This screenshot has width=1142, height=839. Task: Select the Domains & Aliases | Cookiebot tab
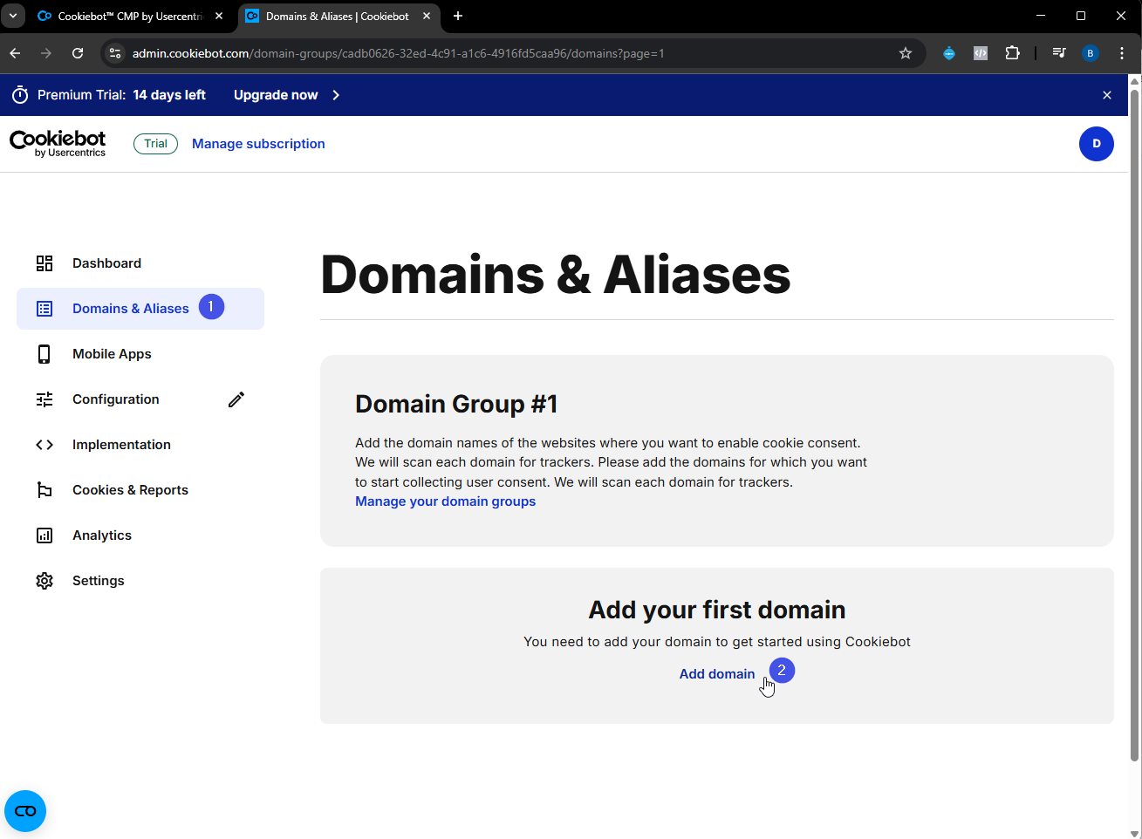pyautogui.click(x=338, y=16)
